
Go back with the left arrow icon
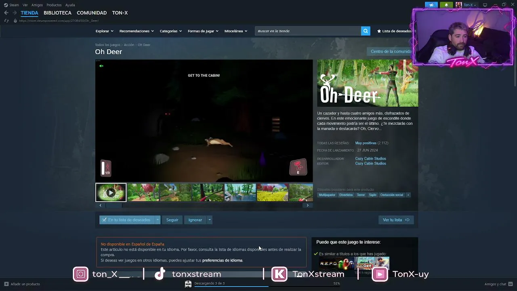tap(6, 13)
